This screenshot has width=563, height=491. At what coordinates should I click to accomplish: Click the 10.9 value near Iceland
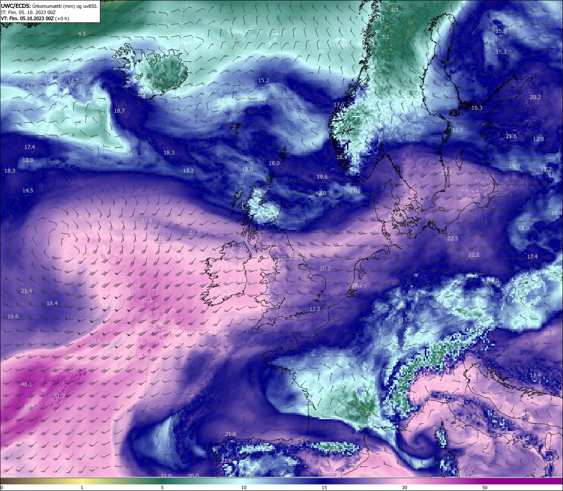(184, 48)
